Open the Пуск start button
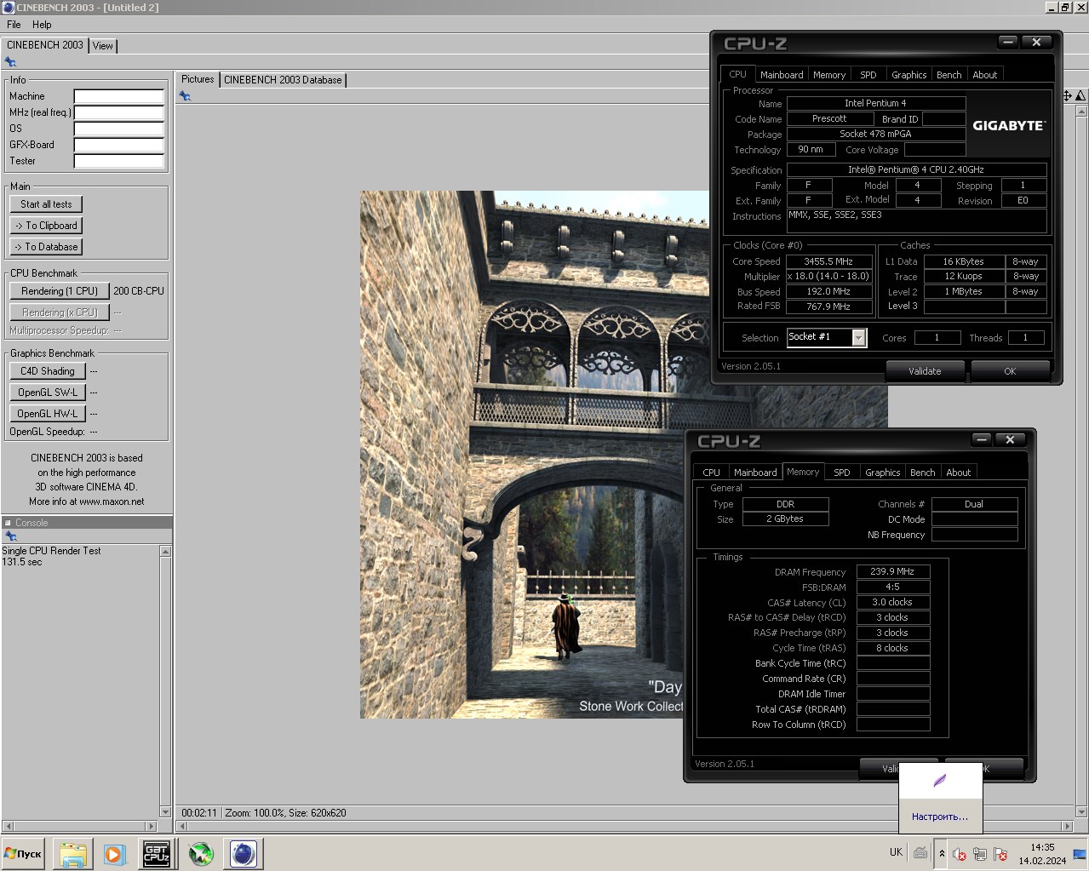 point(23,854)
